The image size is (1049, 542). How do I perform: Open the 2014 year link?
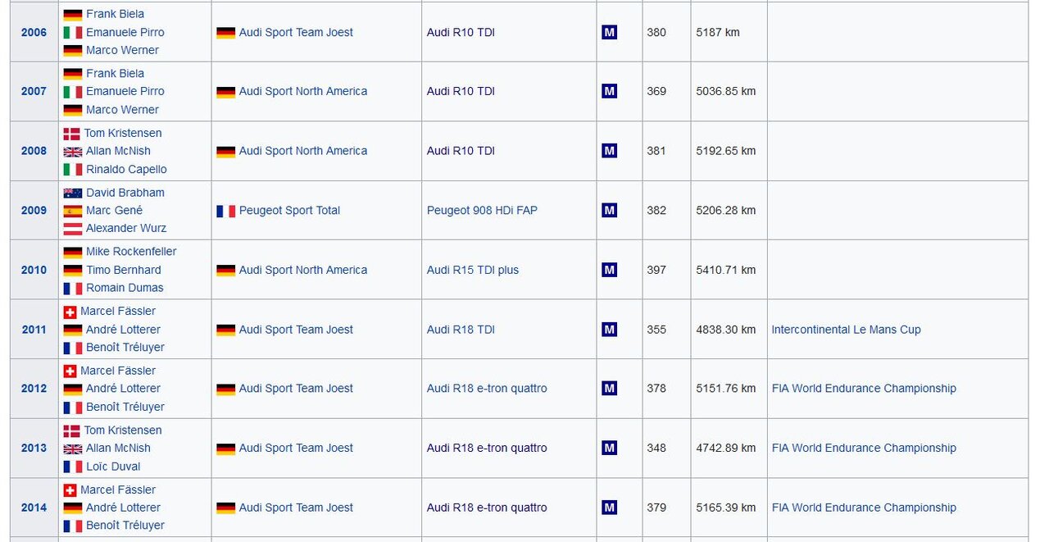click(x=34, y=508)
